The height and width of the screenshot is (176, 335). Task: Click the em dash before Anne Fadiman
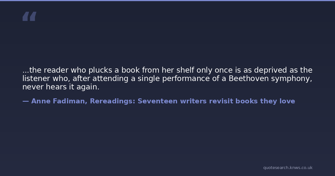[25, 101]
